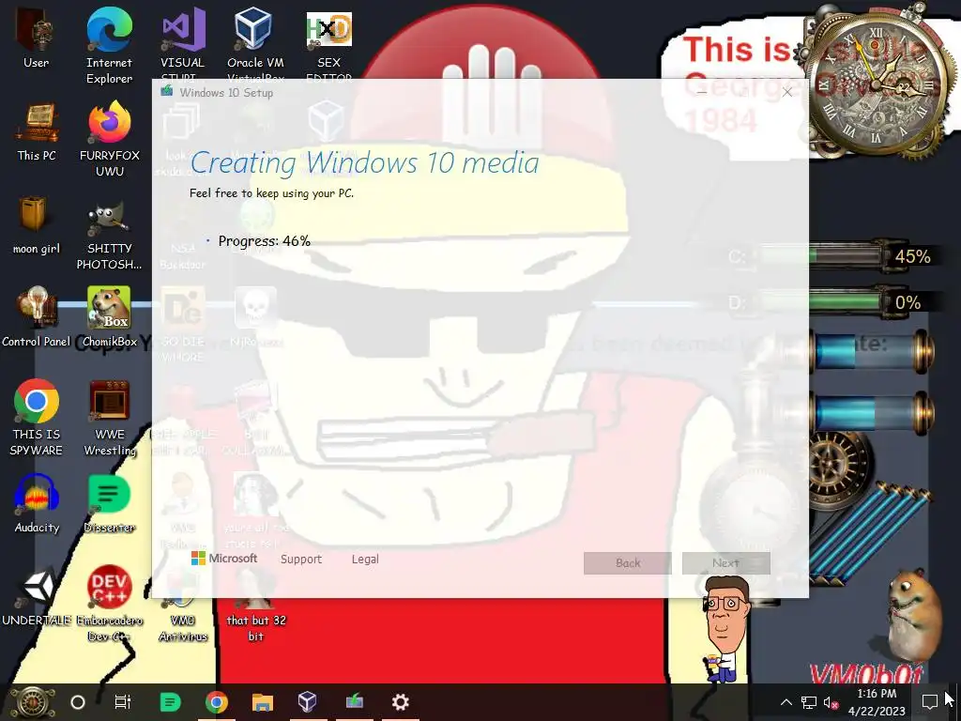961x721 pixels.
Task: Open the moon girl desktop icon
Action: tap(37, 223)
